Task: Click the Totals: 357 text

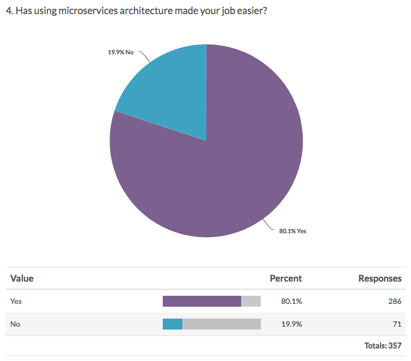Action: click(x=383, y=345)
